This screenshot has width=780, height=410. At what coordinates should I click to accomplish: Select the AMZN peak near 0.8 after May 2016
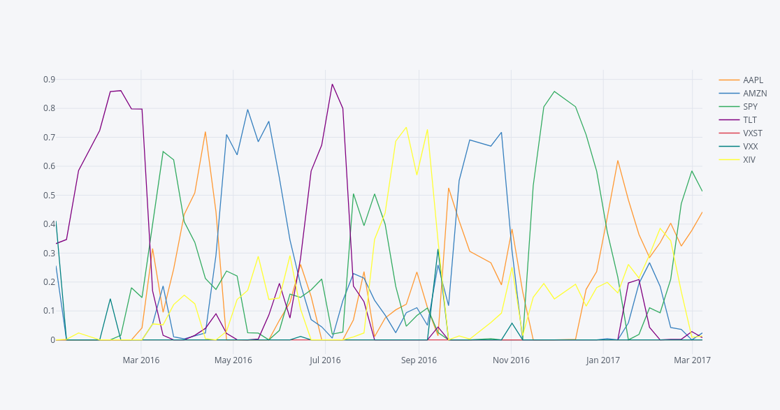[x=247, y=110]
